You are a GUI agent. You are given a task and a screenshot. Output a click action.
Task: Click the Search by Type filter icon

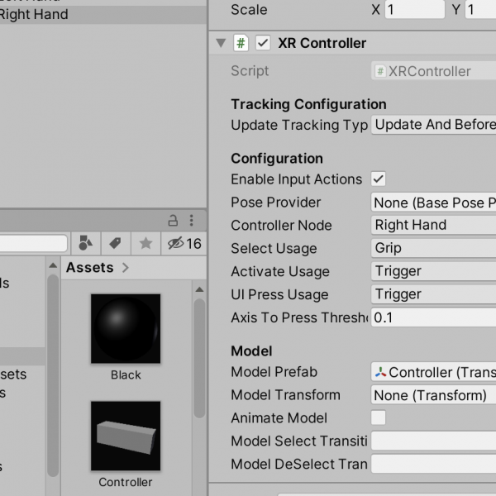85,243
